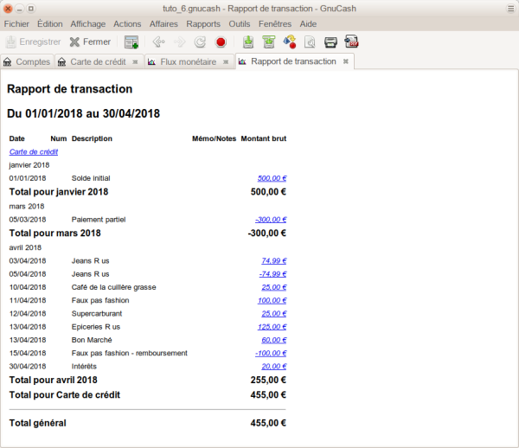The width and height of the screenshot is (519, 448).
Task: Click the Mémo/Notes column header
Action: tap(214, 138)
